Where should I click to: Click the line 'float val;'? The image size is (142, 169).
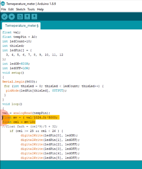coord(11,32)
